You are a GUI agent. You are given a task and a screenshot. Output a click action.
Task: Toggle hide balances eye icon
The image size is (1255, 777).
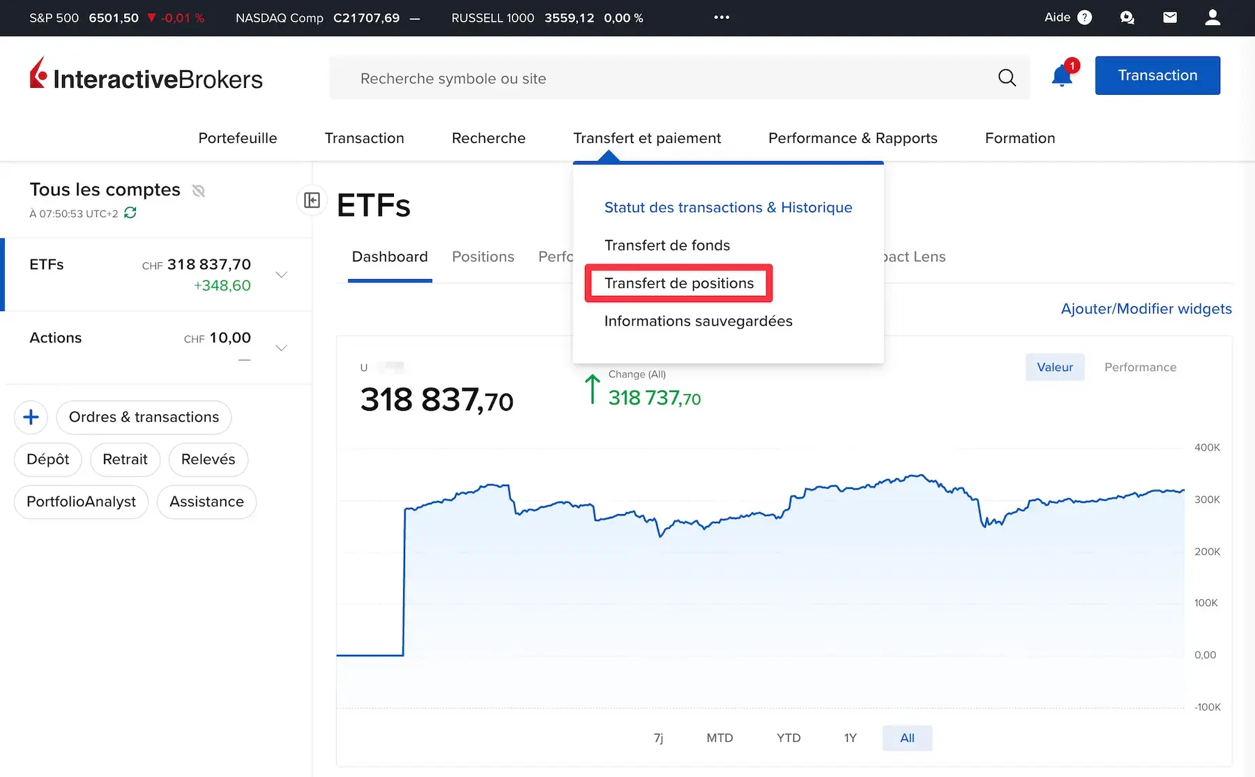[199, 190]
